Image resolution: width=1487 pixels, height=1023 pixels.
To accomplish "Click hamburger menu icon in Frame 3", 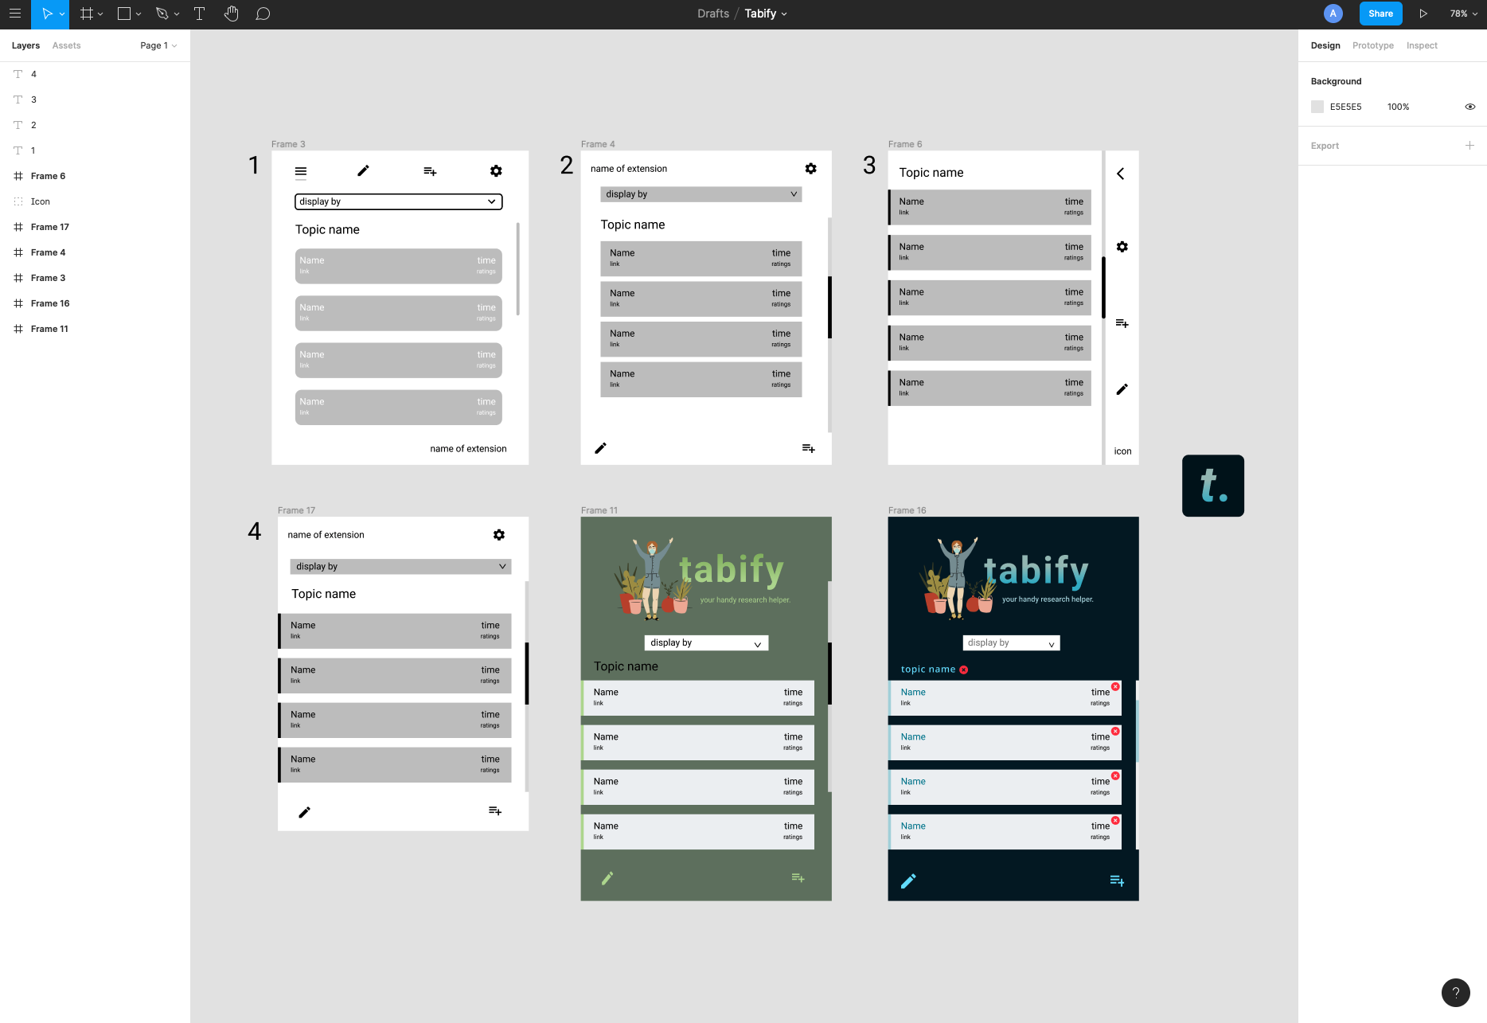I will click(301, 171).
